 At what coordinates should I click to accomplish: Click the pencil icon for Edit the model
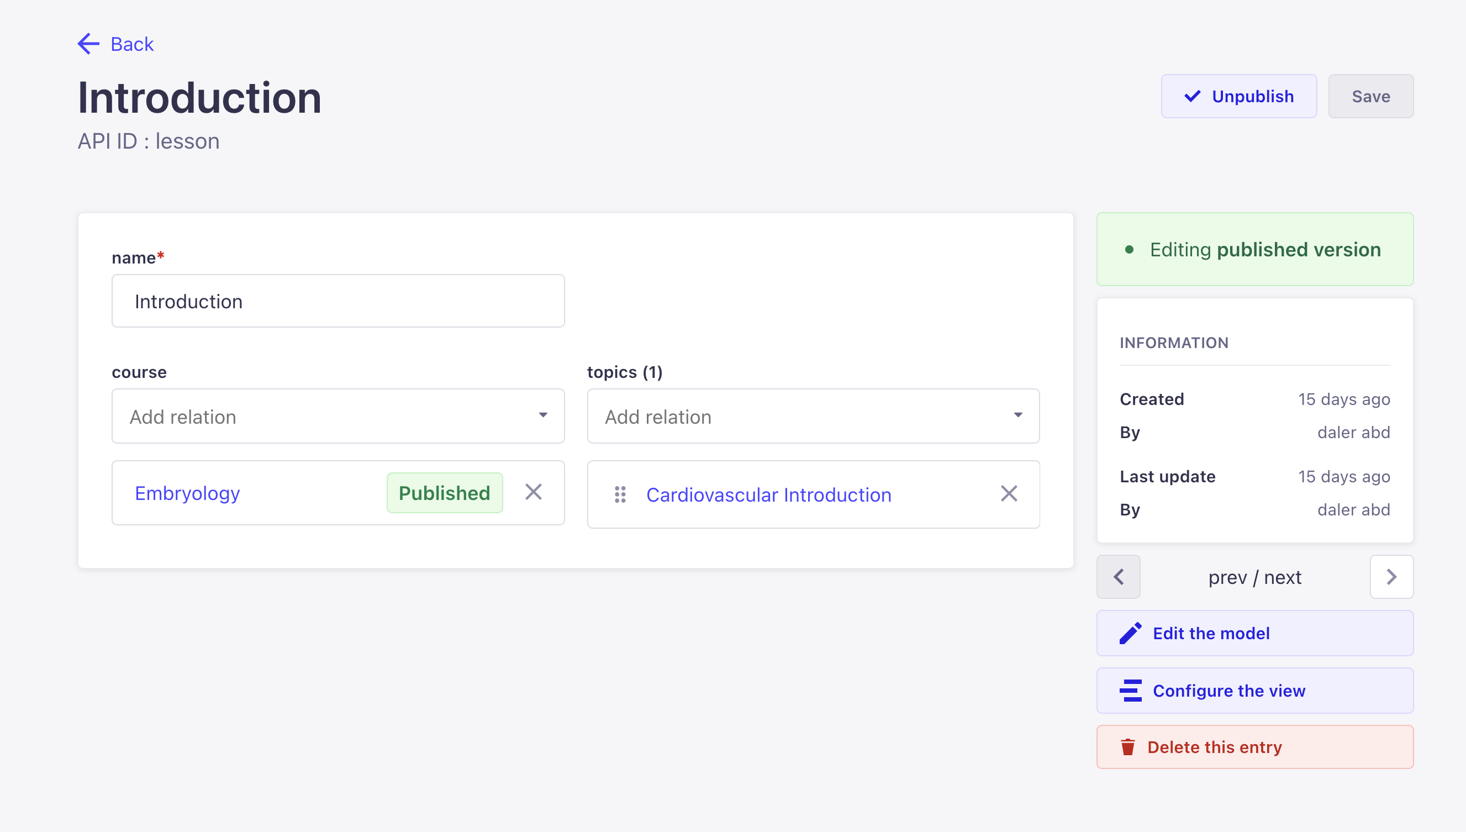click(1130, 633)
